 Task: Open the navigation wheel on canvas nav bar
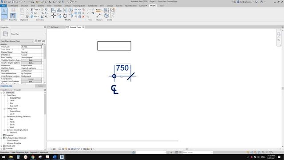[279, 34]
